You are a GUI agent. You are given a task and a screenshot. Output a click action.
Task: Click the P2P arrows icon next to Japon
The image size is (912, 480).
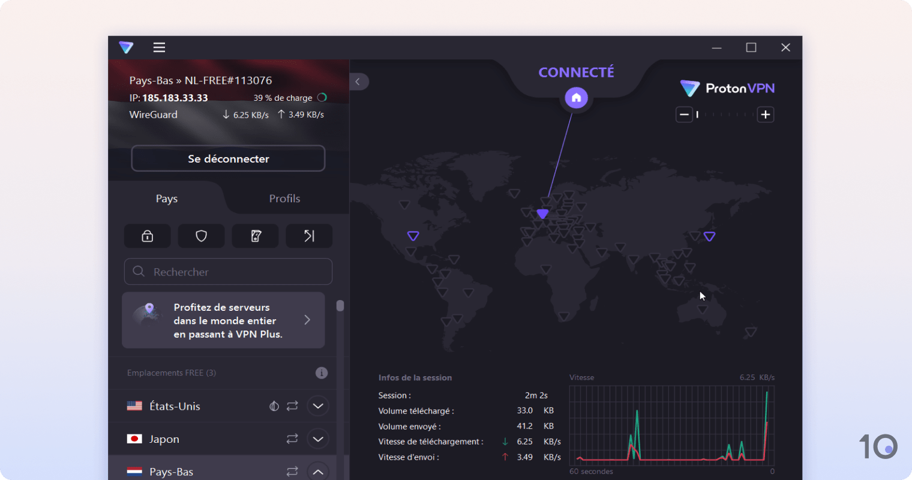click(x=292, y=439)
